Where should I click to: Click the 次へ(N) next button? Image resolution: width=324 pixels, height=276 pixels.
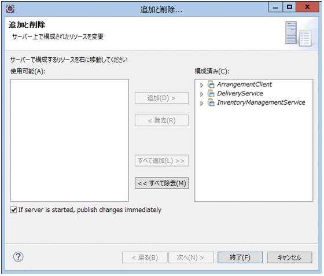pos(191,257)
